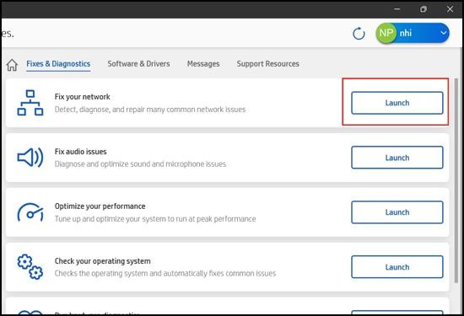Switch to the Support Resources tab
This screenshot has height=316, width=464.
[x=267, y=64]
